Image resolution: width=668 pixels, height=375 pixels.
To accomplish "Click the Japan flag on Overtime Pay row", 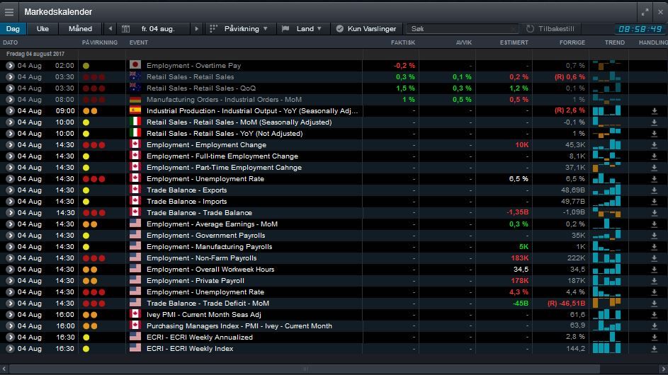I will click(x=135, y=65).
